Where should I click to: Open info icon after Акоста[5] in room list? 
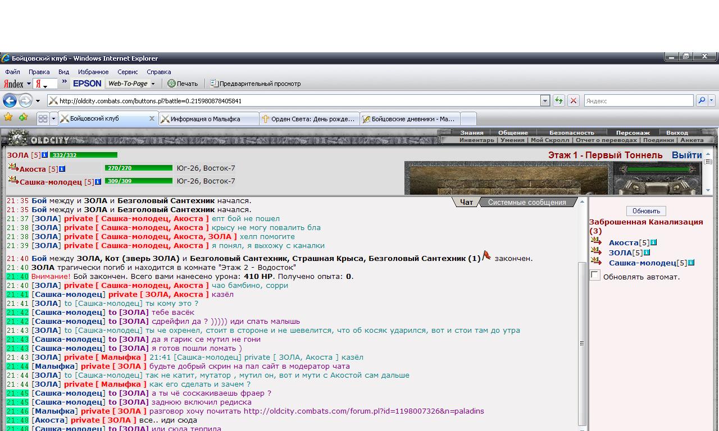(x=654, y=242)
